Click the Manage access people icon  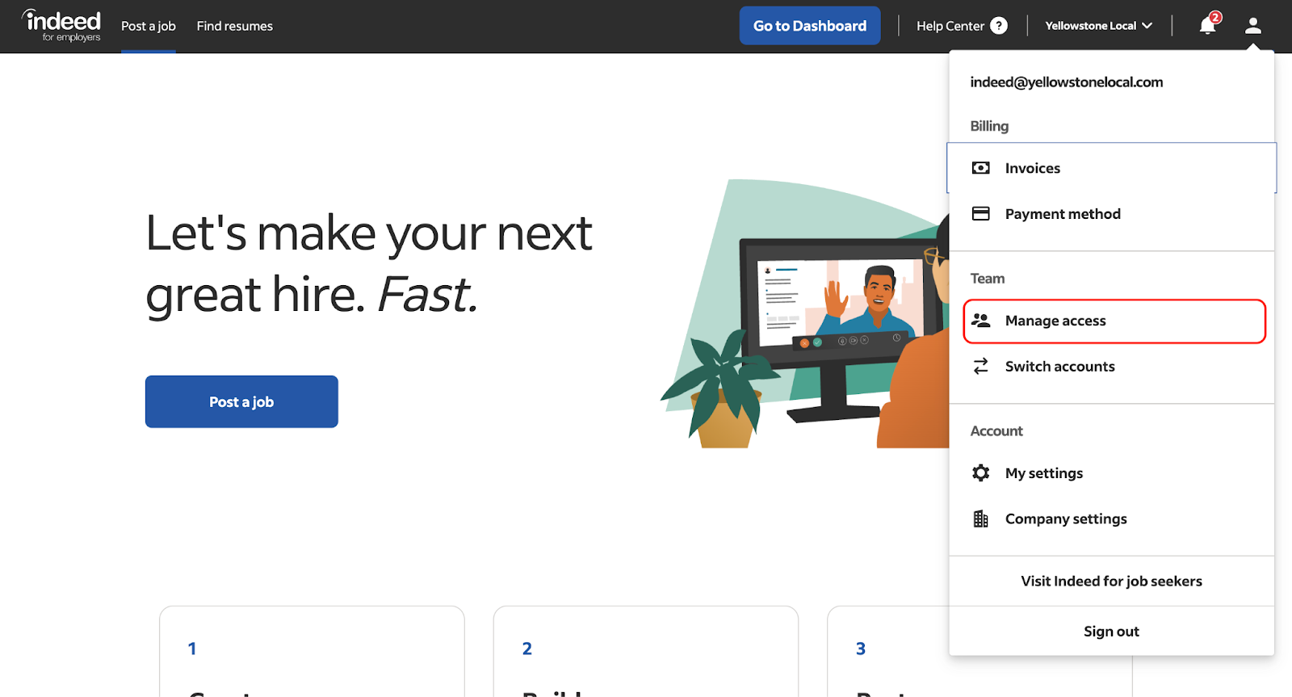click(x=980, y=321)
